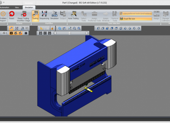Image resolution: width=170 pixels, height=123 pixels.
Task: Toggle the highlighted icon with red marker
Action: [20, 33]
